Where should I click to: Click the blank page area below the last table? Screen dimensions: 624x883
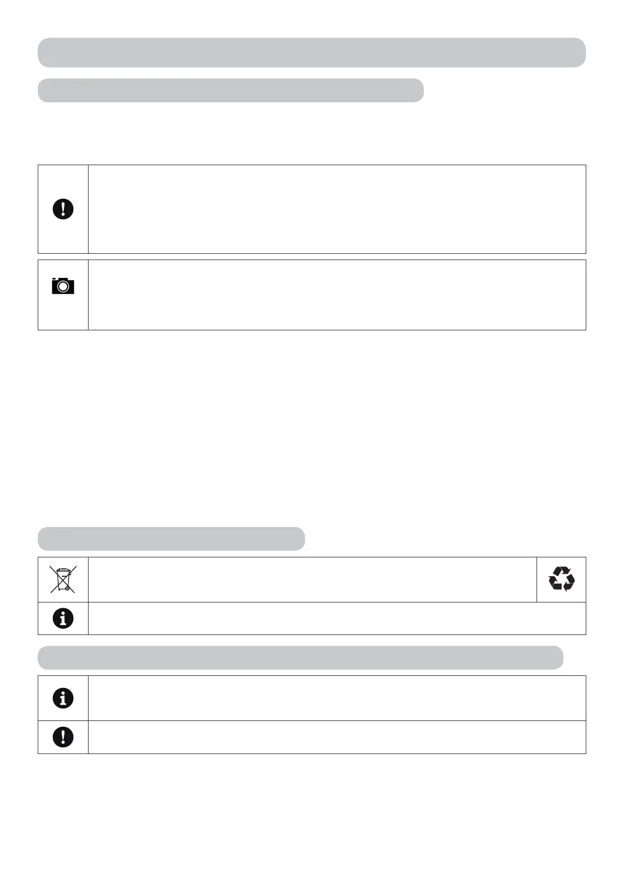coord(311,818)
